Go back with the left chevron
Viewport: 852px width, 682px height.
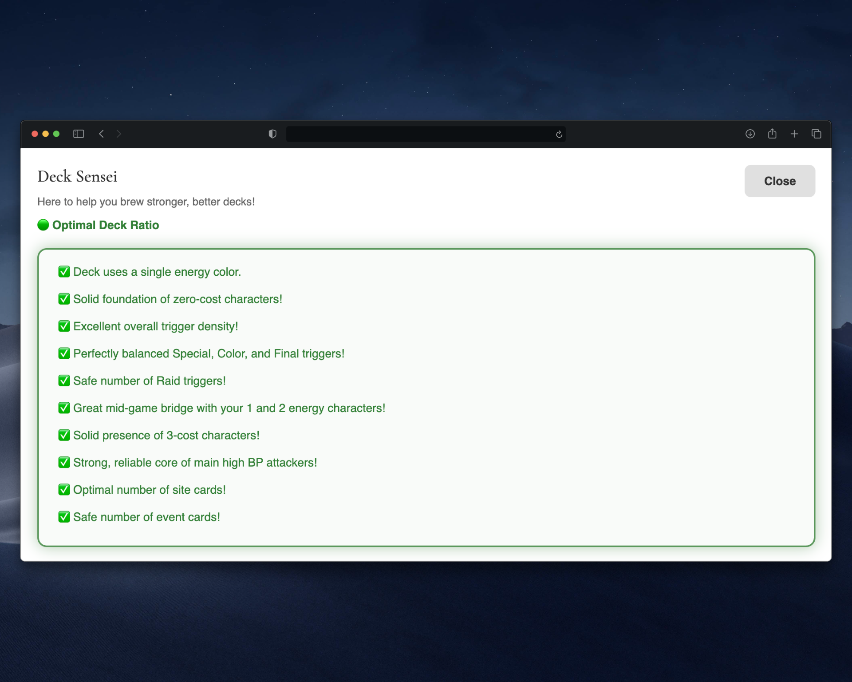click(x=102, y=134)
